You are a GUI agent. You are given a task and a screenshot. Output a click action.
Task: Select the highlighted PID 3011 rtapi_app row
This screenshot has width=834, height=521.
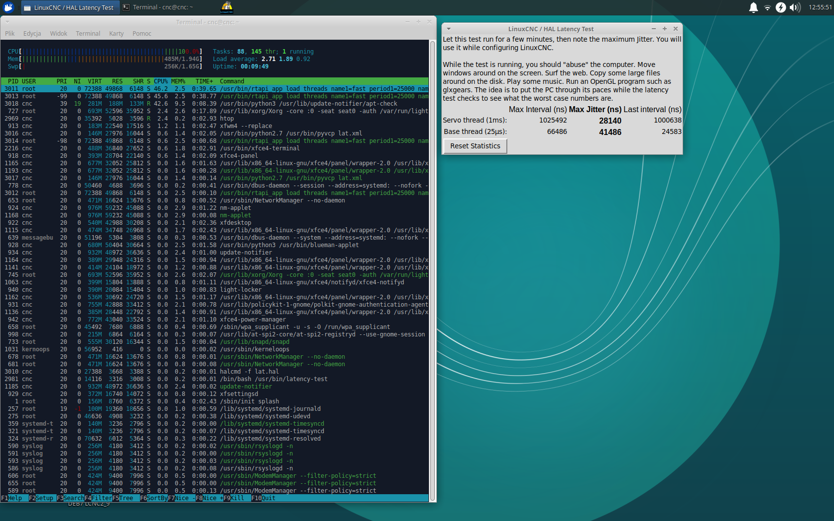tap(214, 89)
